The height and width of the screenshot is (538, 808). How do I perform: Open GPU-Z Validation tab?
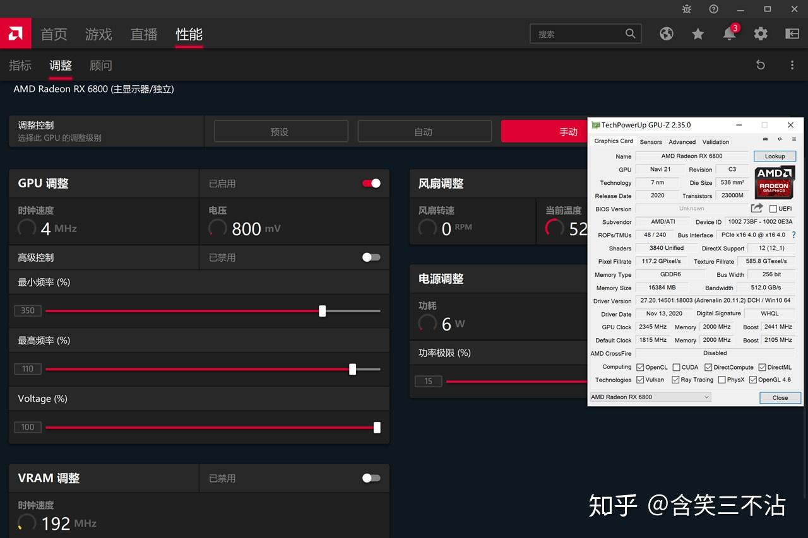(715, 142)
